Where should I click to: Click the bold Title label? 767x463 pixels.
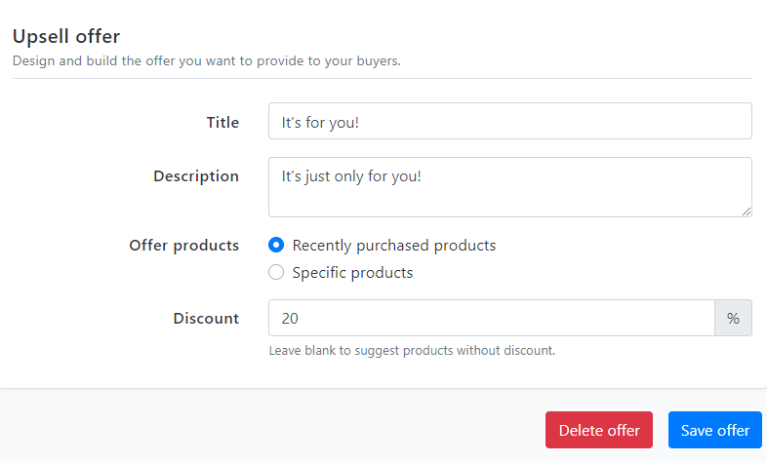(x=222, y=122)
